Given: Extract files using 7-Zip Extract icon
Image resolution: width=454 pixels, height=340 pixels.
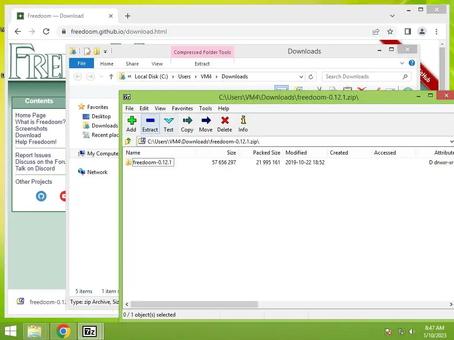Looking at the screenshot, I should pos(150,124).
